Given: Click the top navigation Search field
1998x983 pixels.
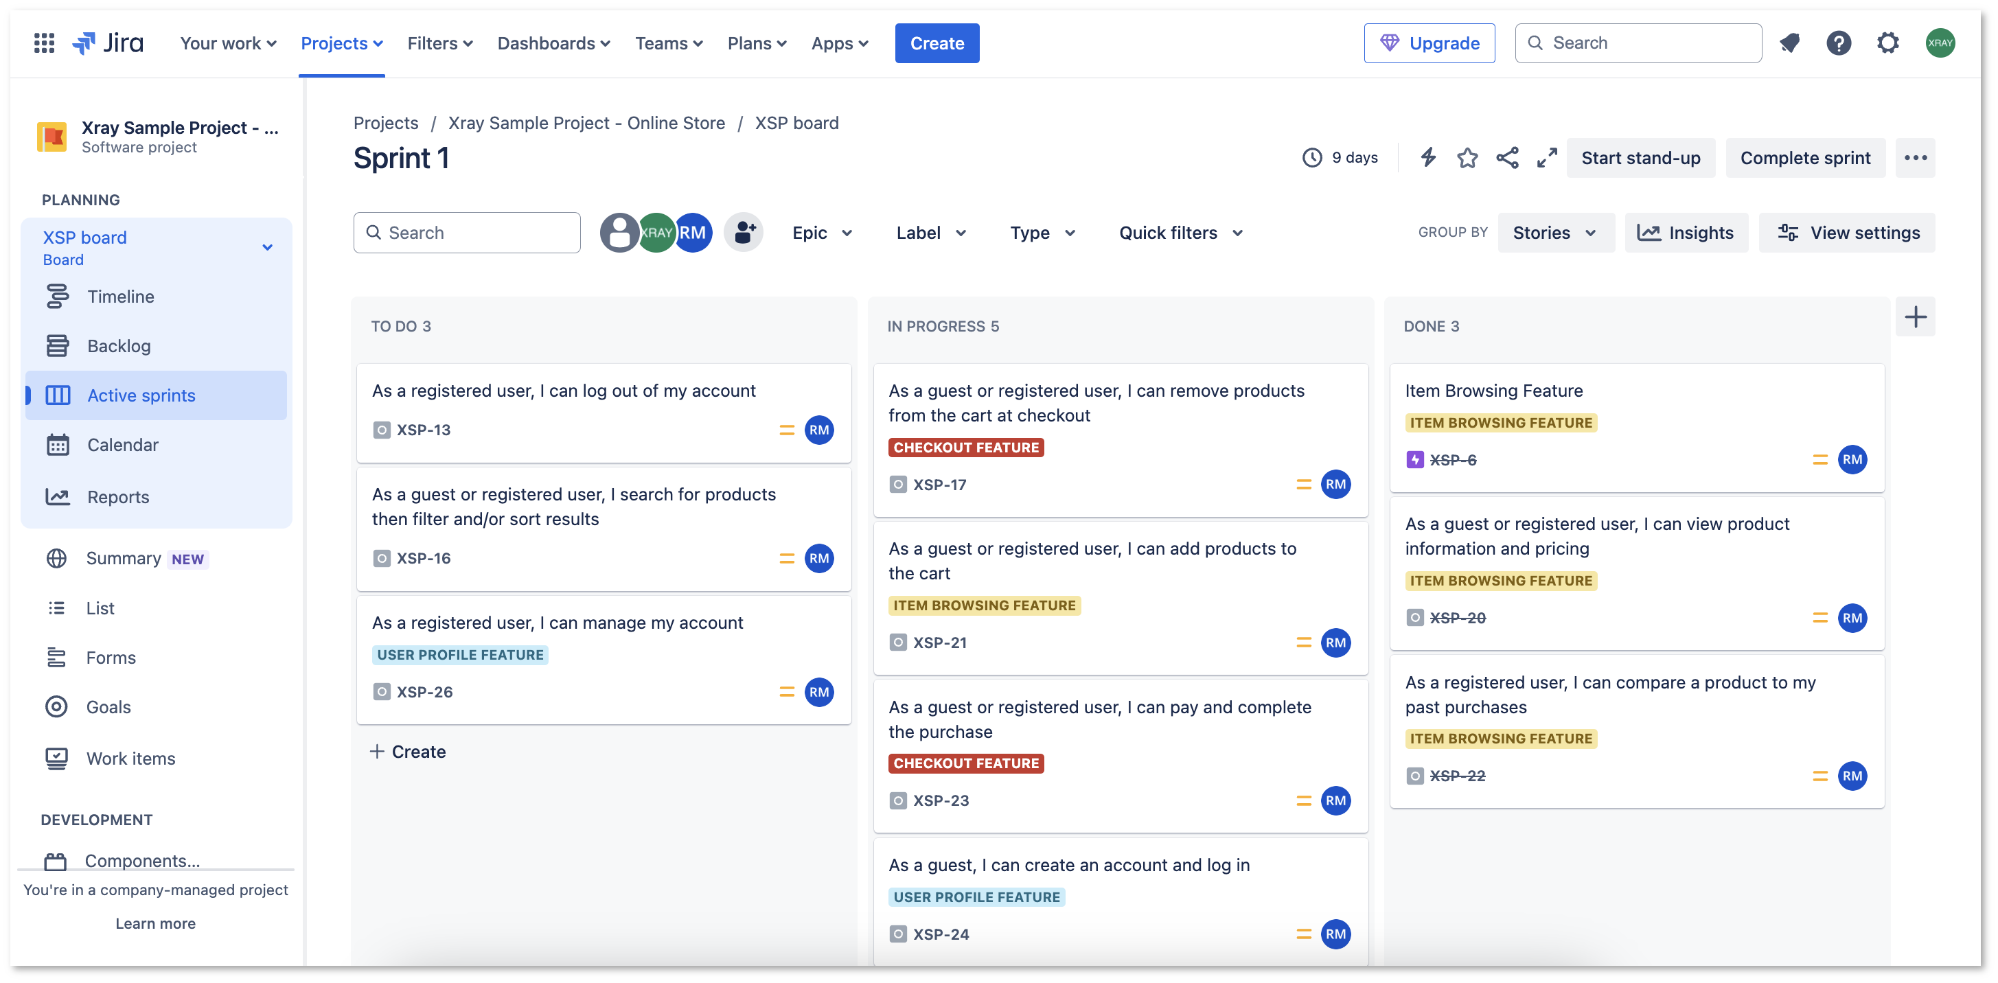Looking at the screenshot, I should tap(1638, 43).
